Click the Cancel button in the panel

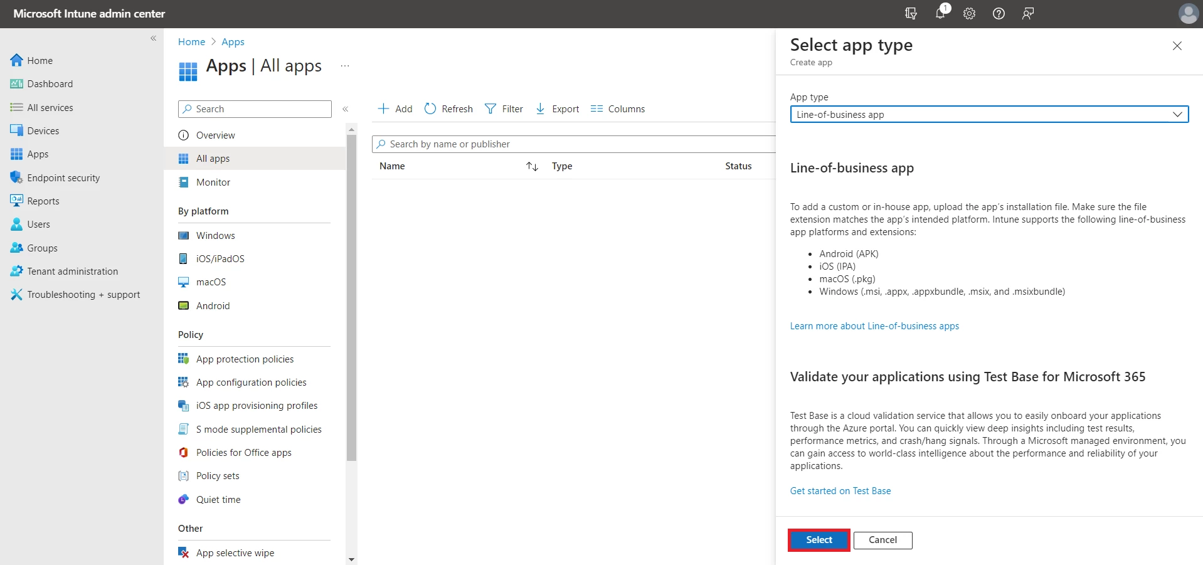(x=882, y=540)
